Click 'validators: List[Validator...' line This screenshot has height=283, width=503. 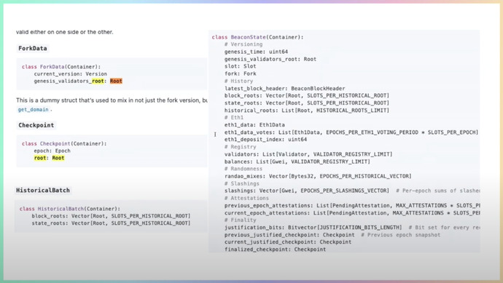tap(308, 154)
